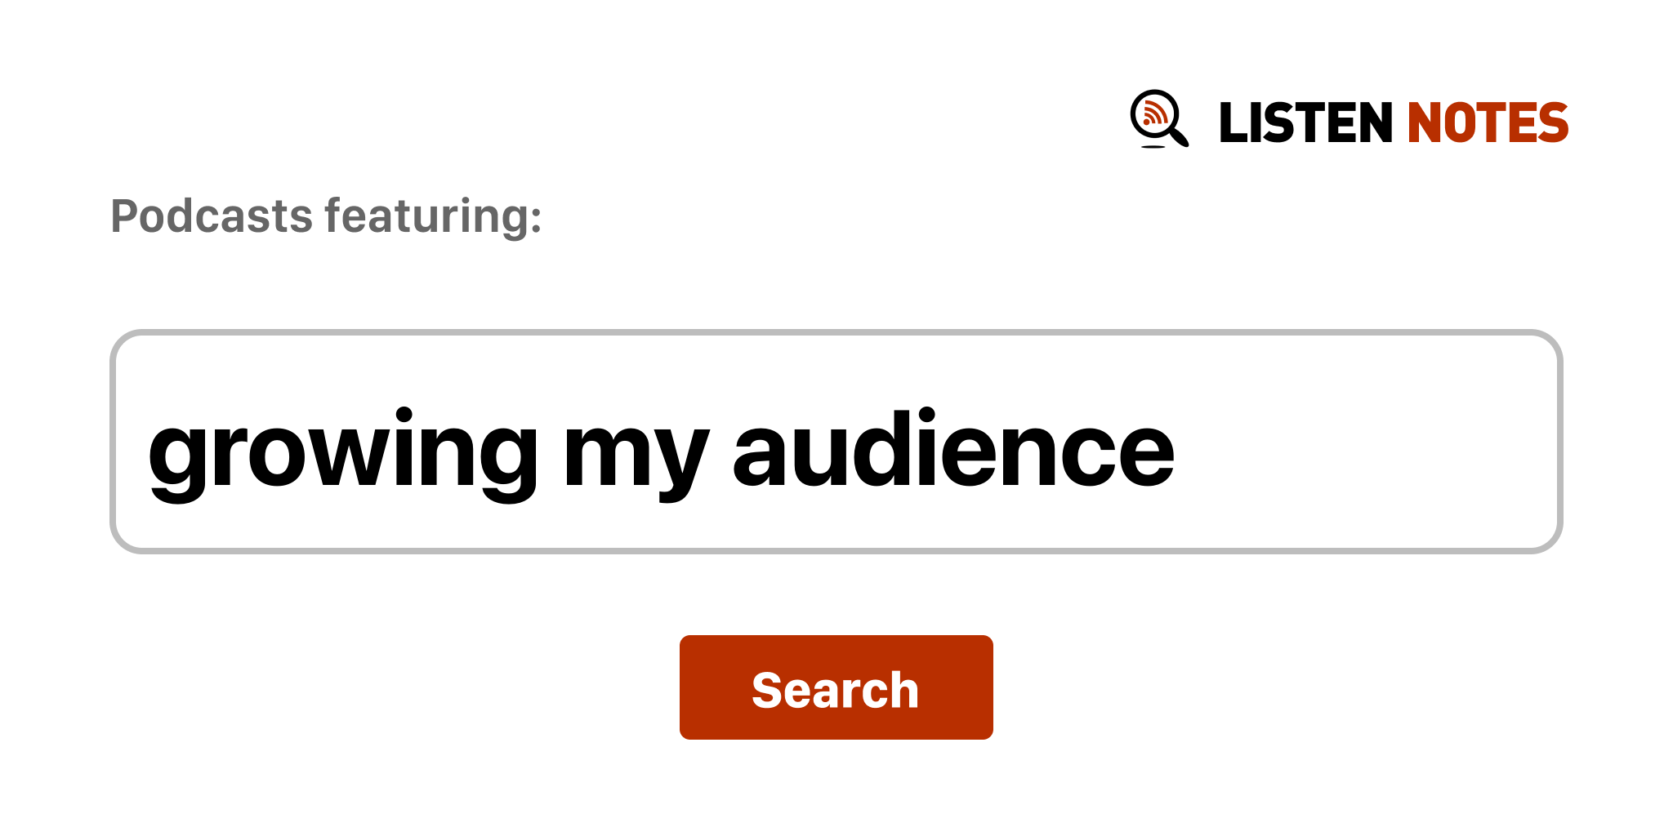Click the right edge of the Search button
The width and height of the screenshot is (1673, 836).
[982, 687]
